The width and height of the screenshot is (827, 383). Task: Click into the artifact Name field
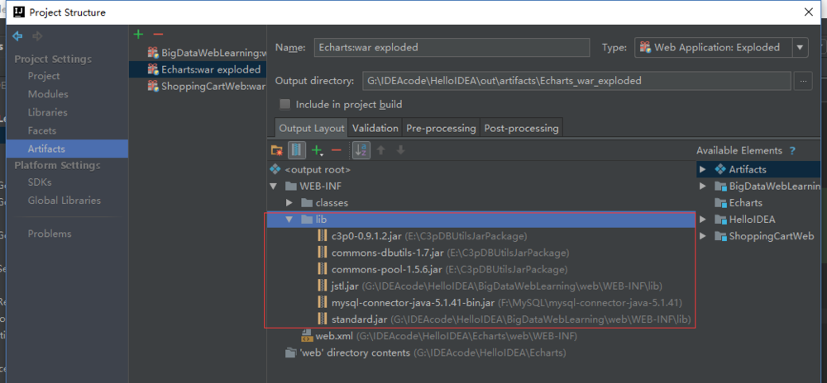tap(452, 47)
